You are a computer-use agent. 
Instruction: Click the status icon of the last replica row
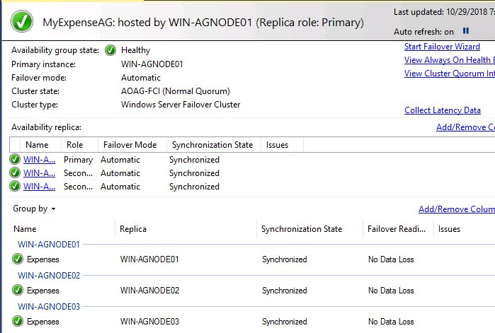(15, 187)
